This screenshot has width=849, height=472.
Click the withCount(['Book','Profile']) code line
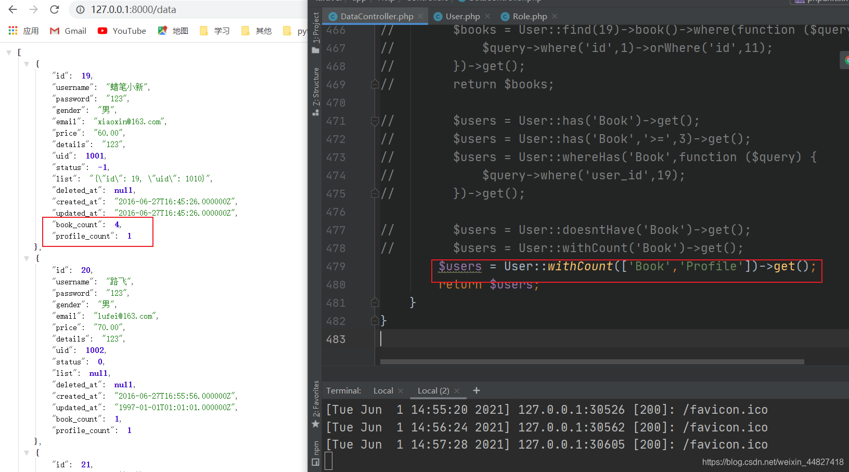[627, 266]
